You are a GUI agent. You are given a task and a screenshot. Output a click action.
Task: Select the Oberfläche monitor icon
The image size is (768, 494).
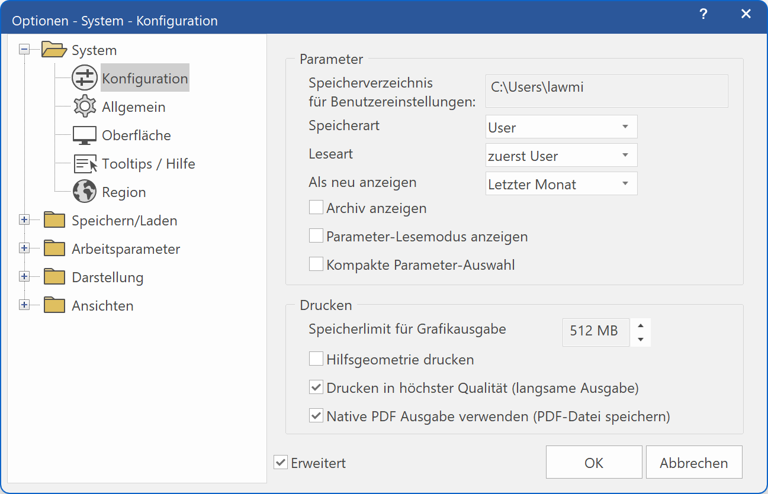83,134
